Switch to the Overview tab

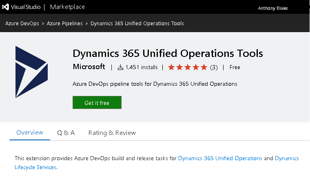pos(30,133)
